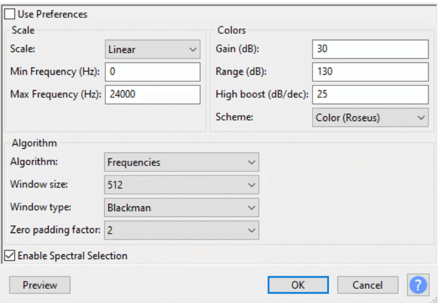Open the Window type dropdown showing Blackman
Image resolution: width=438 pixels, height=303 pixels.
click(182, 208)
